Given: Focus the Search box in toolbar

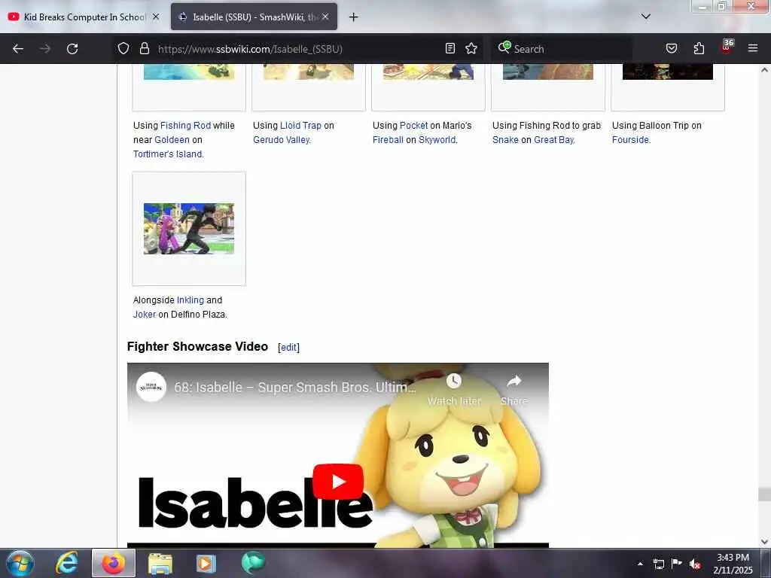Looking at the screenshot, I should tap(563, 49).
